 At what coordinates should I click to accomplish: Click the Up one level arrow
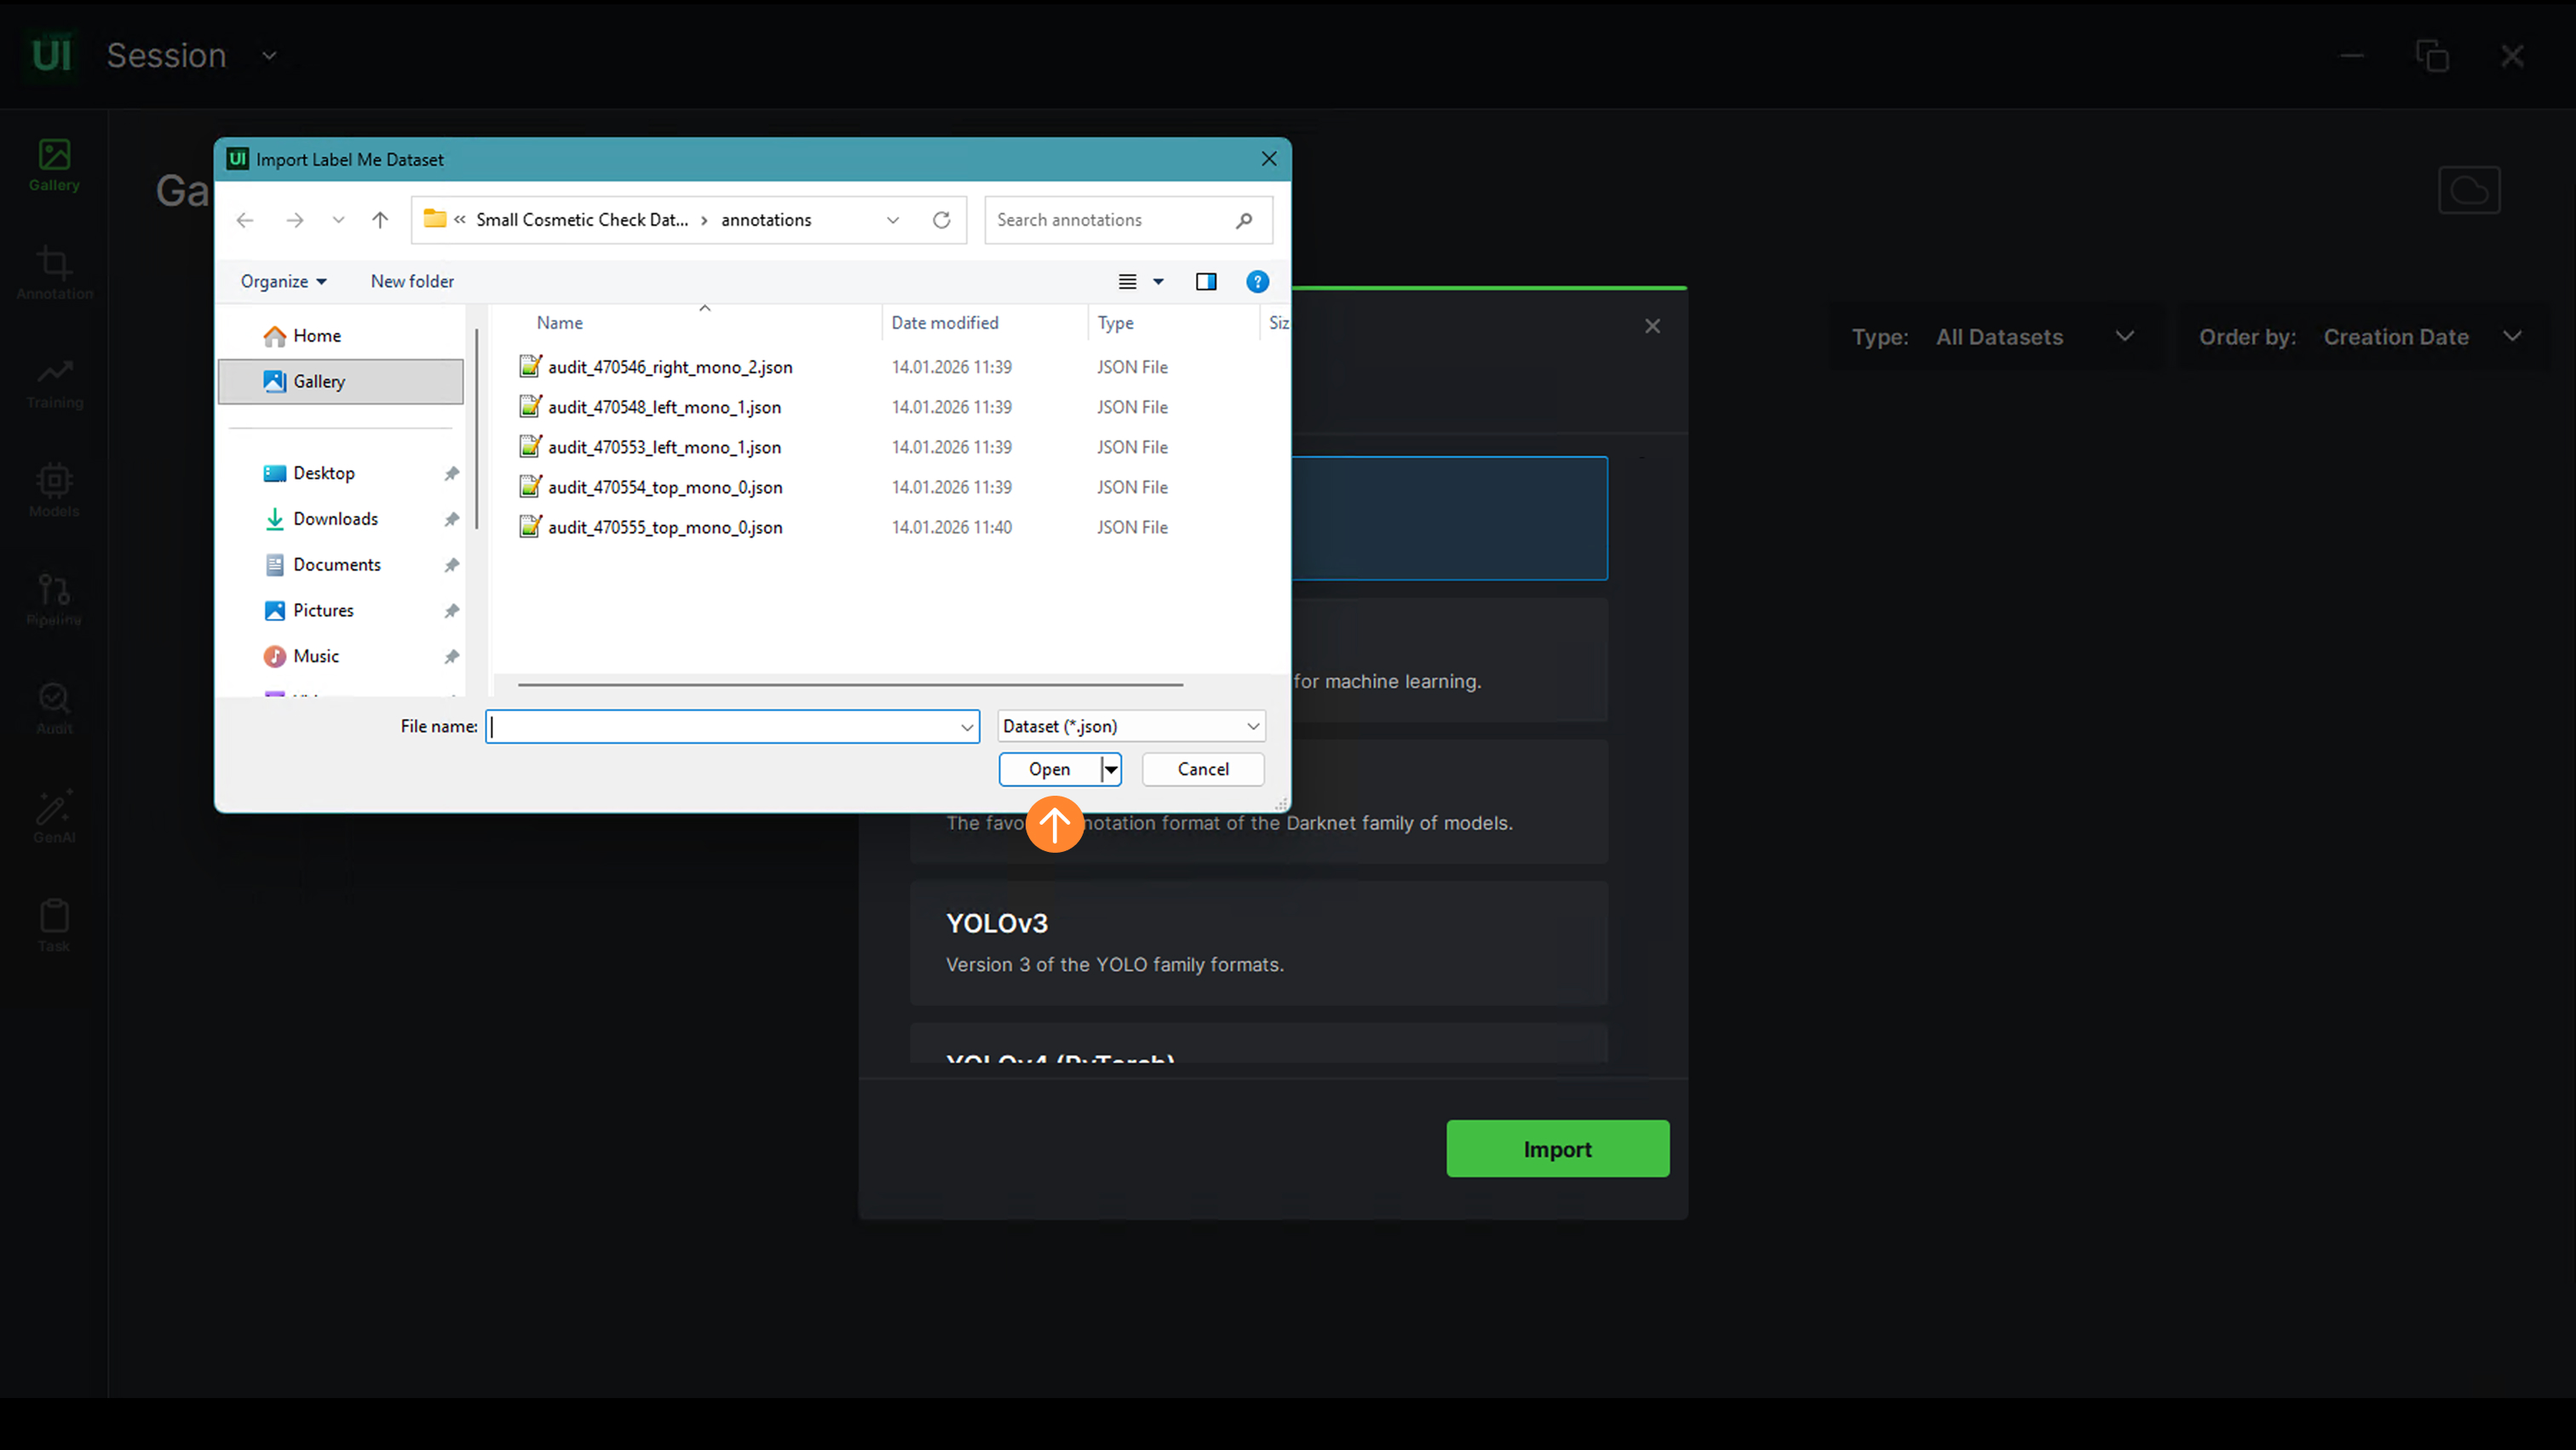(x=380, y=220)
